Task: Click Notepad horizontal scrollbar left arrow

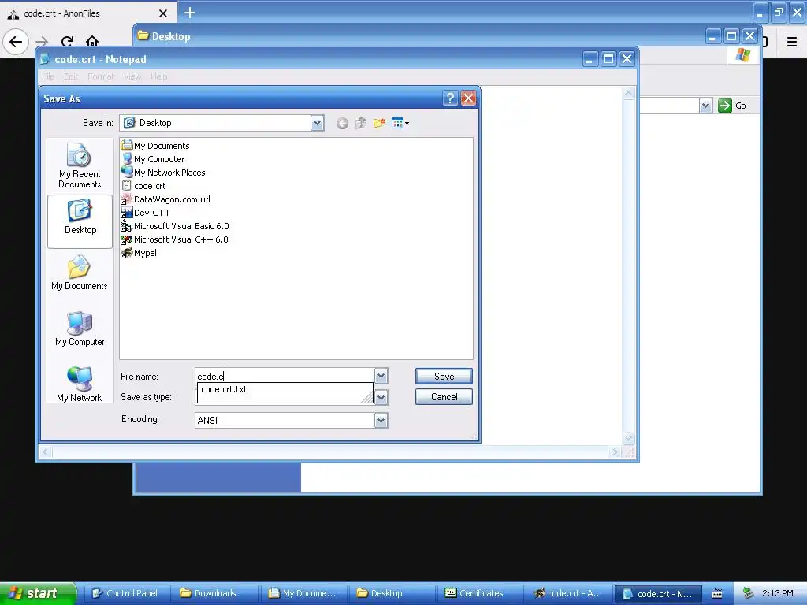Action: (45, 452)
